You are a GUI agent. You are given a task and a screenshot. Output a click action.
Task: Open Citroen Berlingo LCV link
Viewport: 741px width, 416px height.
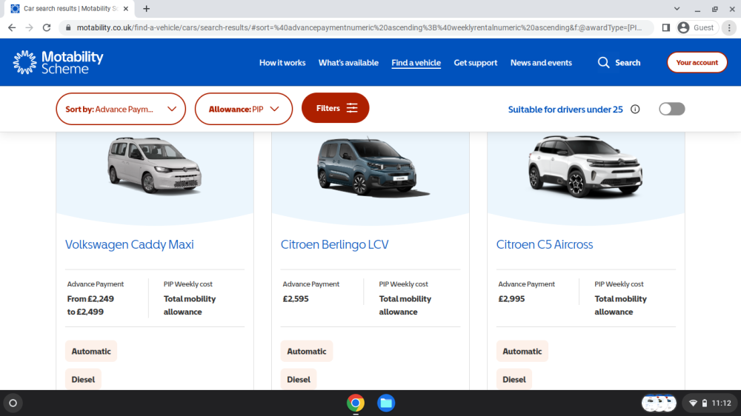[x=335, y=244]
